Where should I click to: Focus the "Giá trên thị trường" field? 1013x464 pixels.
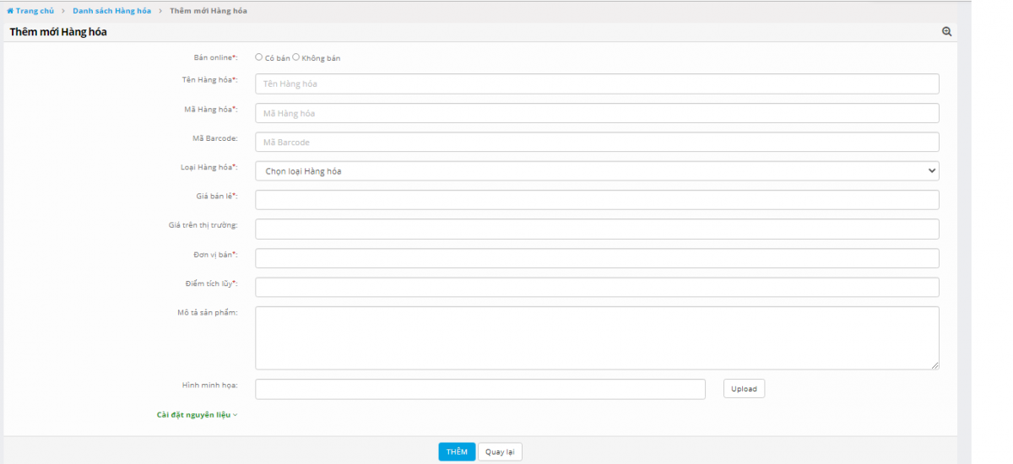(597, 229)
